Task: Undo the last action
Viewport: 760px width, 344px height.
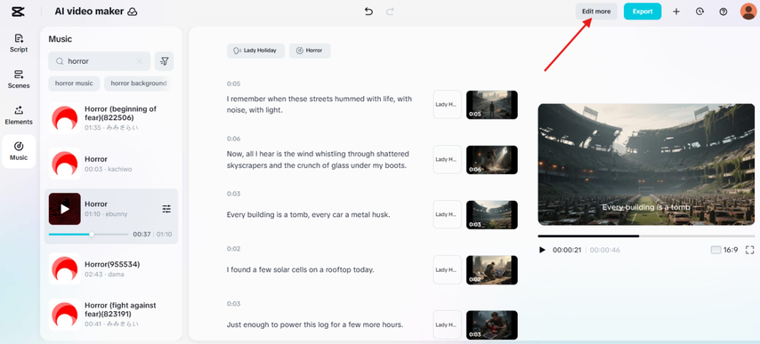Action: point(368,12)
